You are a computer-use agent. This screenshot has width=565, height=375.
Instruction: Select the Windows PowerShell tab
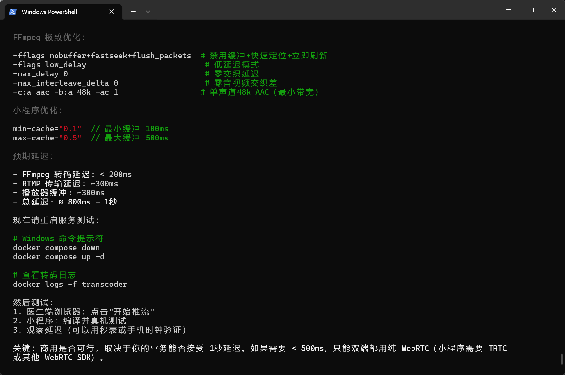(x=63, y=12)
